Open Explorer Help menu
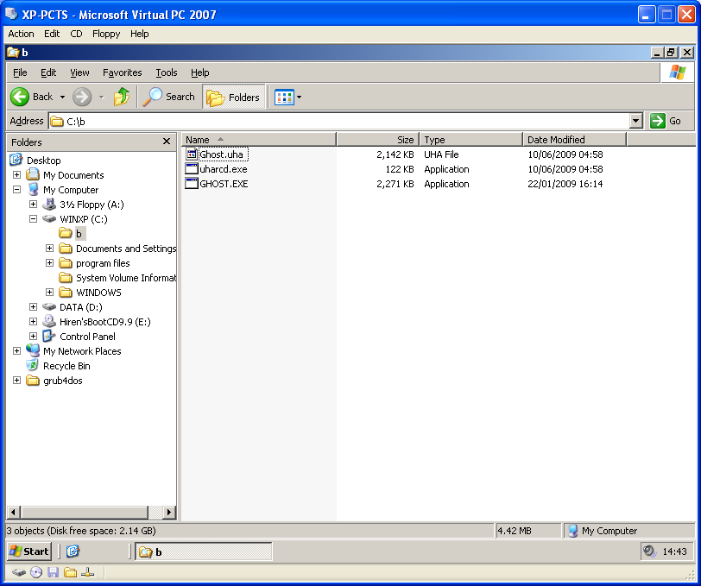Viewport: 701px width, 586px height. [x=199, y=72]
